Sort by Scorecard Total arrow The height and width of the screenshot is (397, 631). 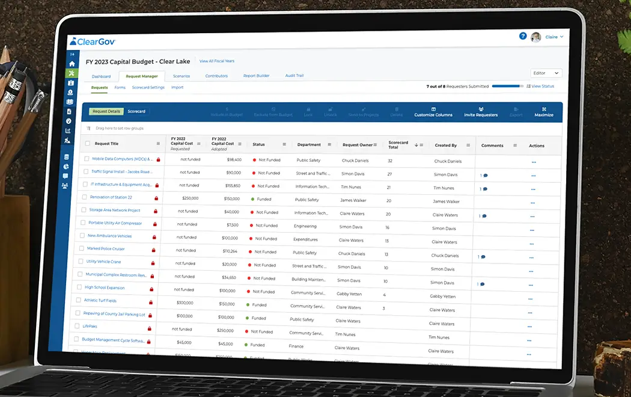[416, 145]
